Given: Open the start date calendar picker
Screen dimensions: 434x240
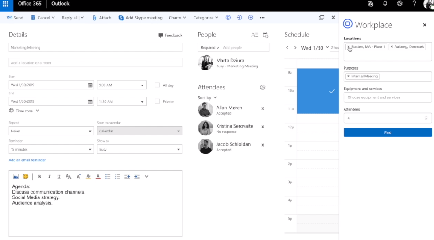Looking at the screenshot, I should [x=90, y=85].
